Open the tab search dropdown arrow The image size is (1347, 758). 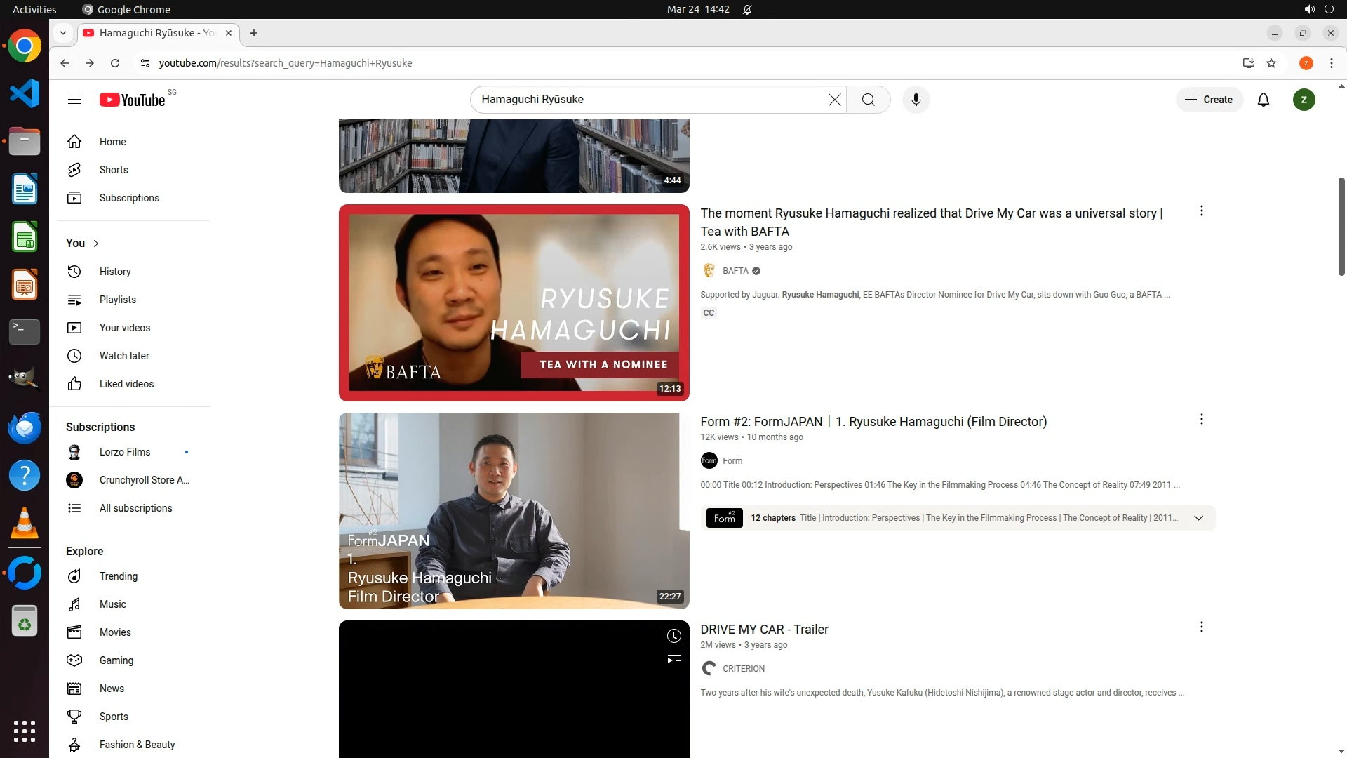pos(63,33)
